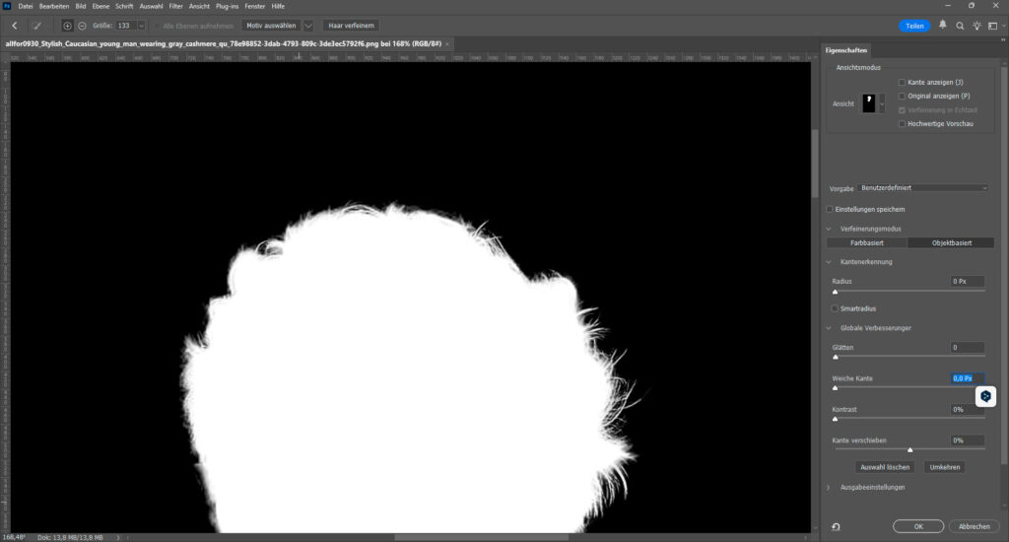Open the Bearbeiten menu
The width and height of the screenshot is (1009, 542).
coord(54,6)
